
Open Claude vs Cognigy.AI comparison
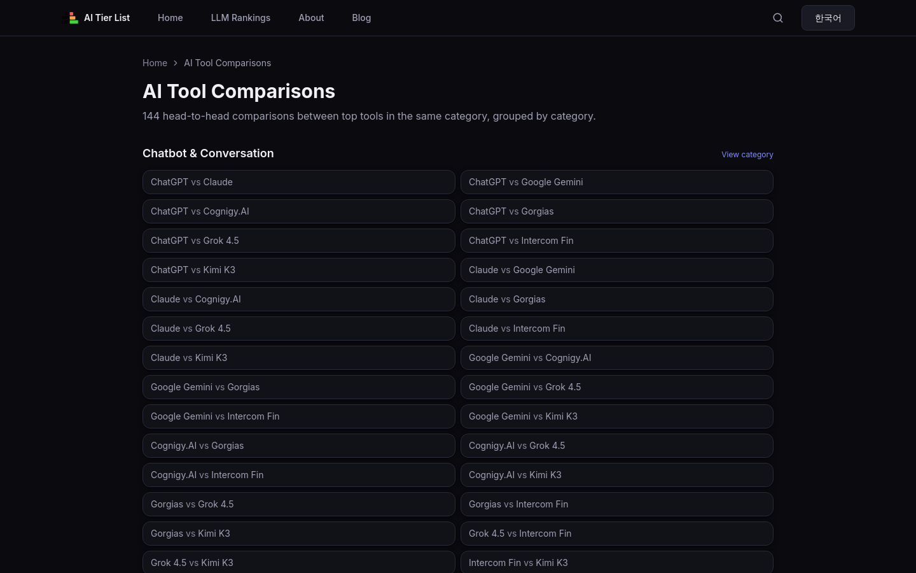click(x=299, y=299)
